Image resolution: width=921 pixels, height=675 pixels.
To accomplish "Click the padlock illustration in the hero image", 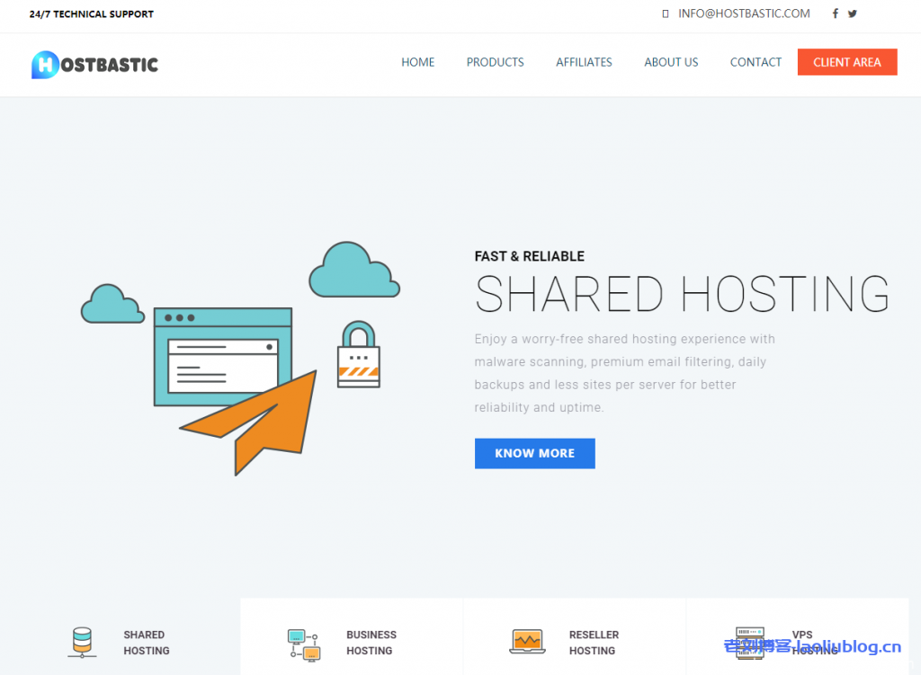I will (x=359, y=353).
